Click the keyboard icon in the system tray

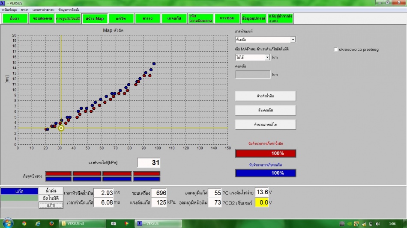[342, 224]
